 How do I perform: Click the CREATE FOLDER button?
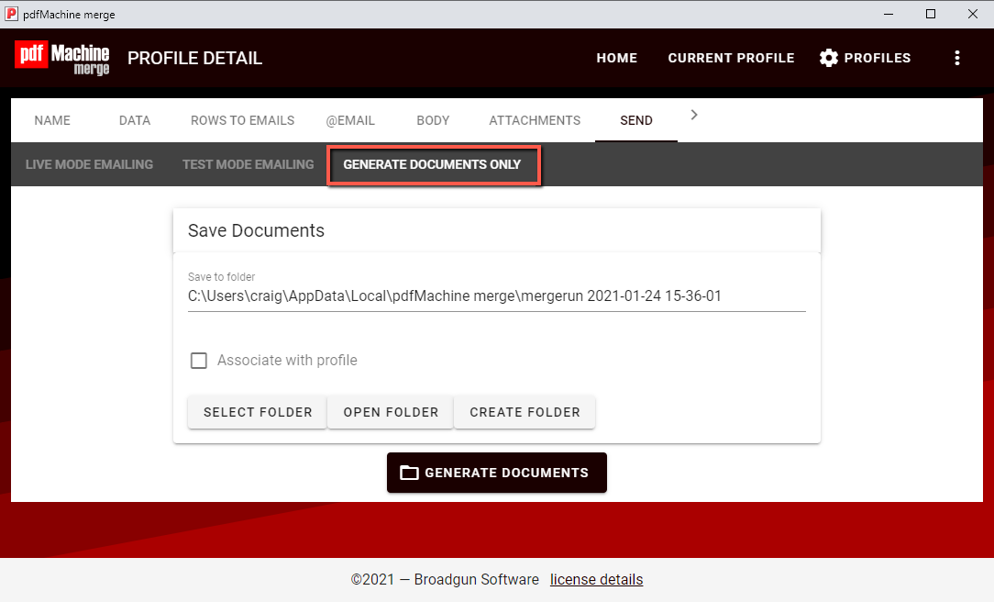pos(525,412)
